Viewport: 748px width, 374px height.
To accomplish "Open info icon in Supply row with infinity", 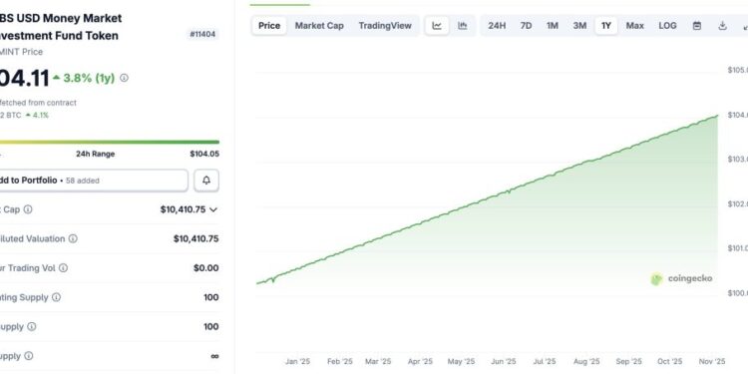I will [29, 356].
